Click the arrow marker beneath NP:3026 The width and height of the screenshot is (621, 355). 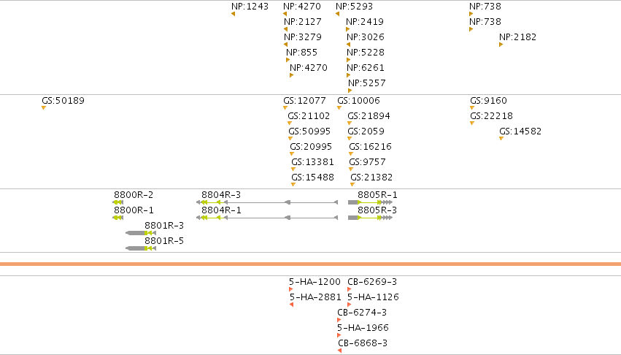pyautogui.click(x=348, y=45)
